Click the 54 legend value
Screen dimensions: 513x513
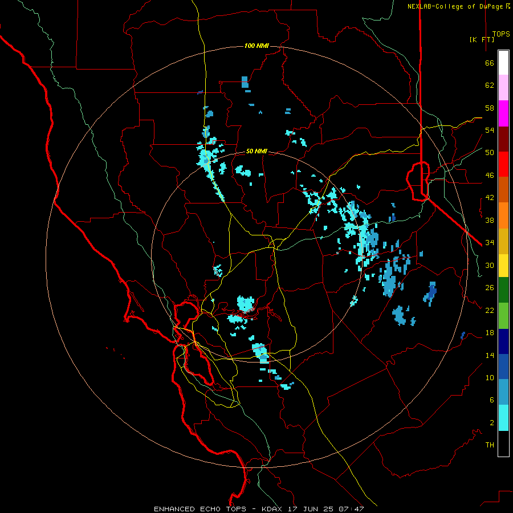click(x=490, y=130)
